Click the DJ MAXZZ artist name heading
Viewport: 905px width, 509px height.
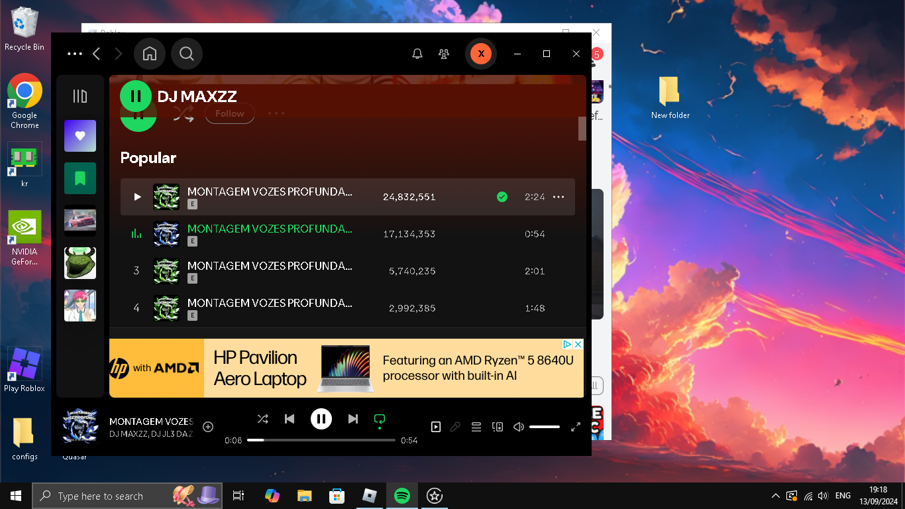[197, 96]
